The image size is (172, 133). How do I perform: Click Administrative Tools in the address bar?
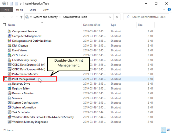(x=75, y=17)
